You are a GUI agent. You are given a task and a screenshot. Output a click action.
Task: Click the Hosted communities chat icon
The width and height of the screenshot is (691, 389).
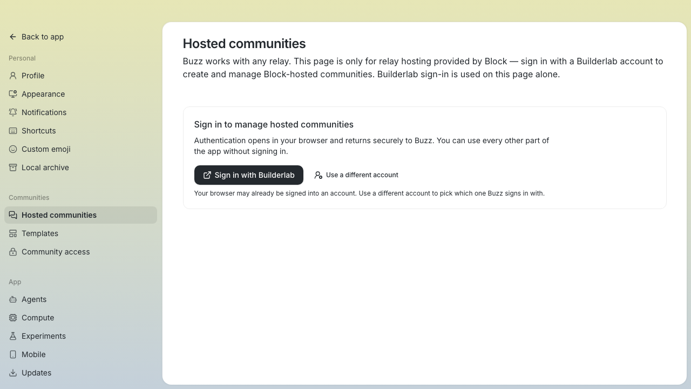pyautogui.click(x=13, y=215)
